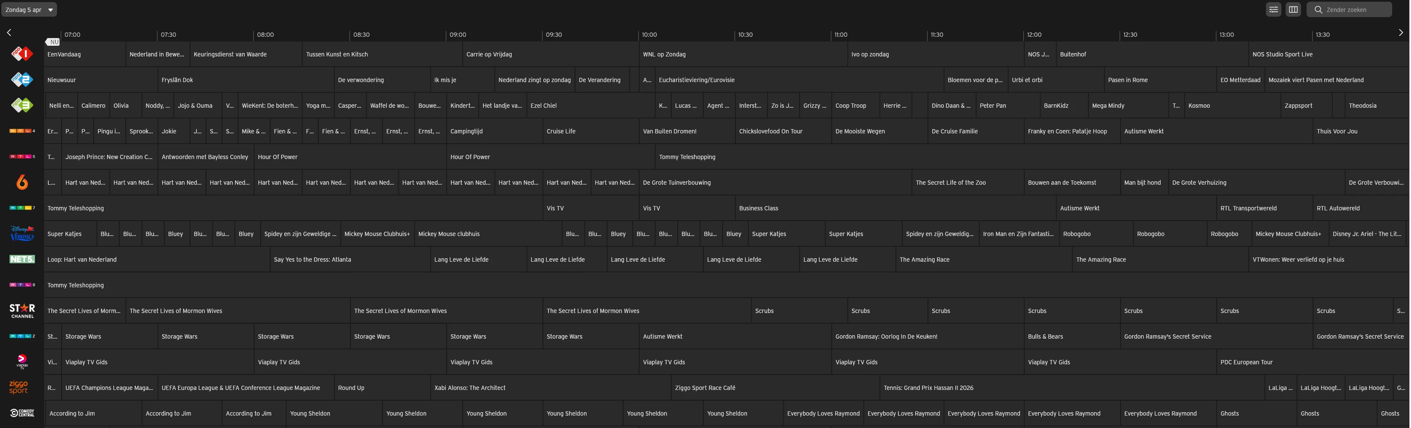Open the Star Channel logo
Viewport: 1411px width, 428px height.
[22, 311]
